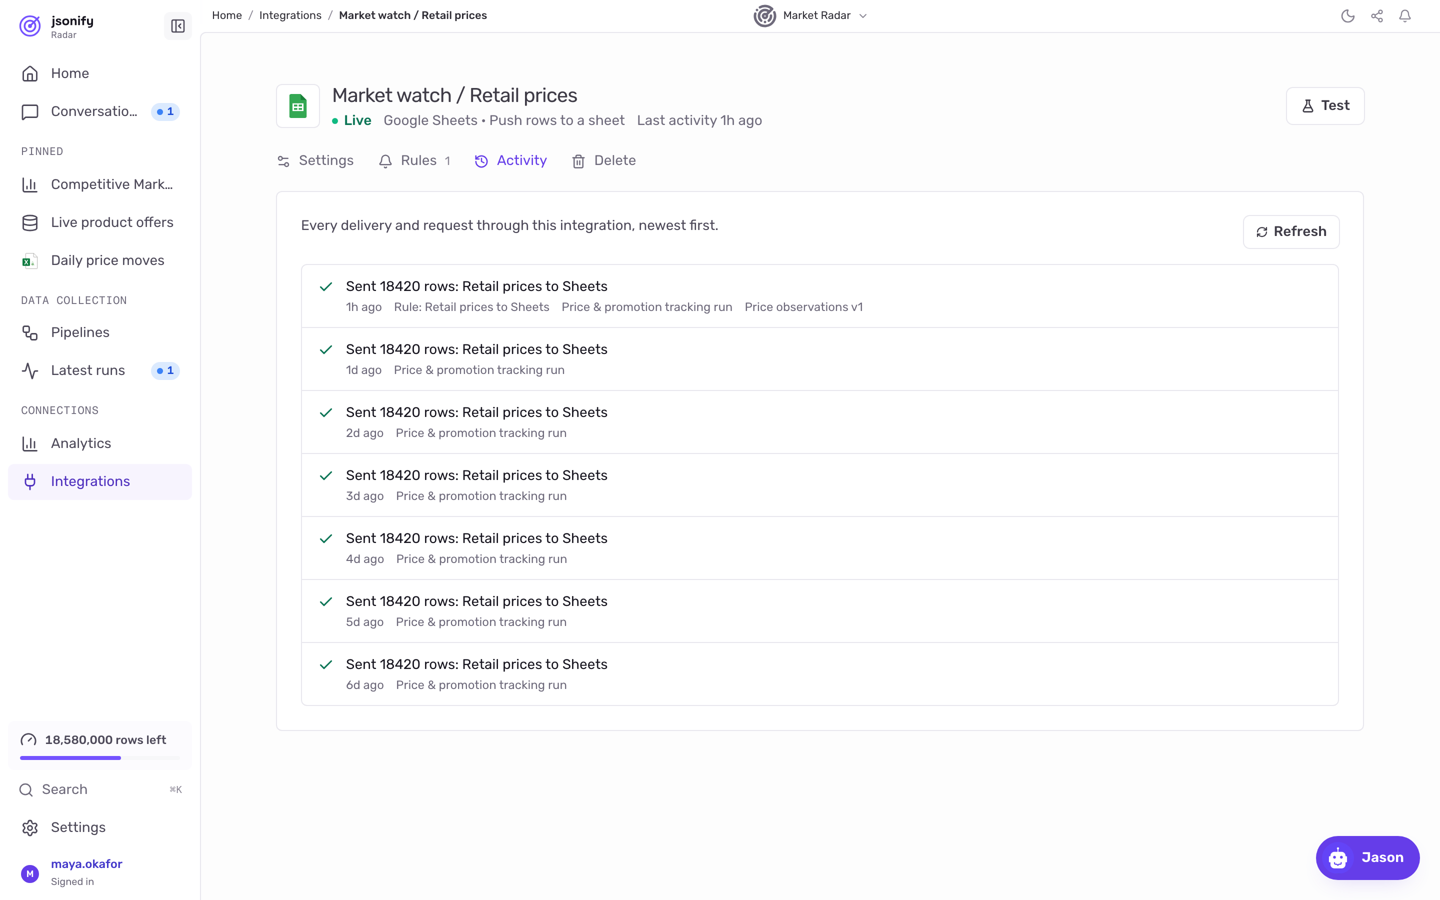
Task: Click the Test button
Action: tap(1325, 106)
